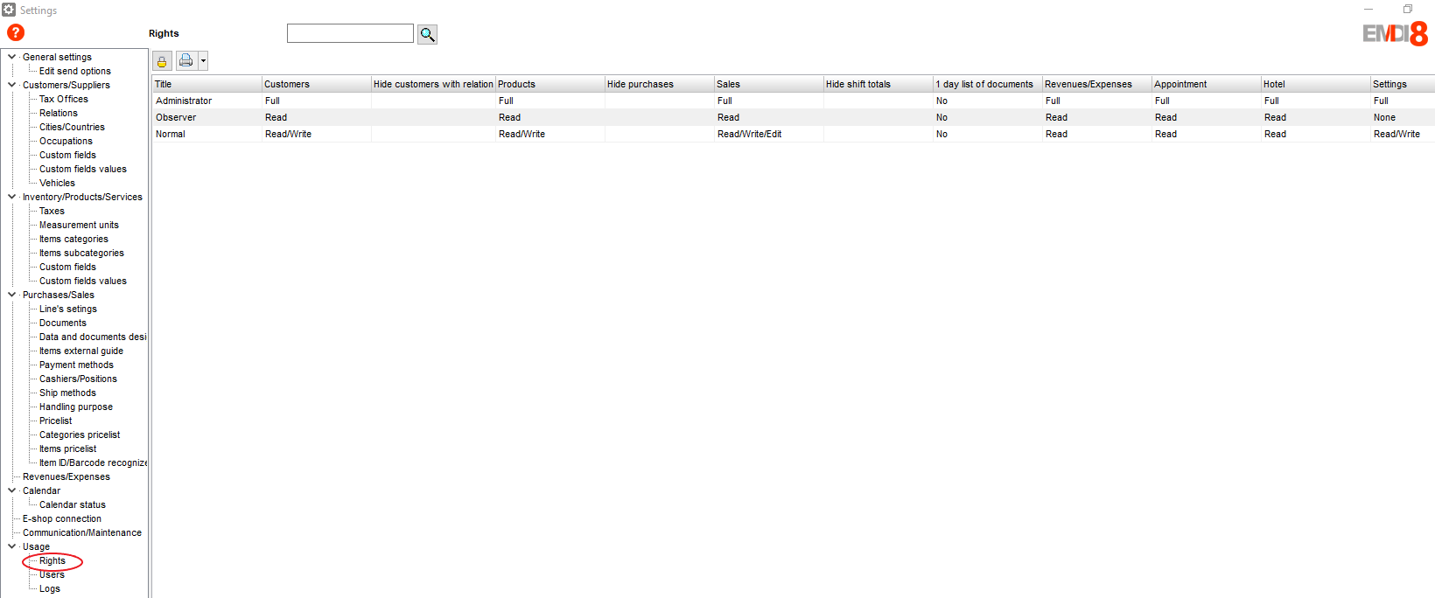
Task: Collapse the Purchases/Sales tree node
Action: (11, 295)
